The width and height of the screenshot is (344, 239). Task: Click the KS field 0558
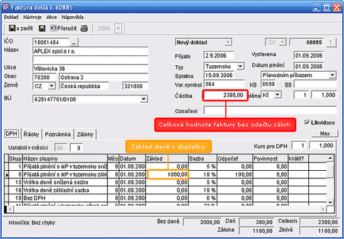(269, 84)
